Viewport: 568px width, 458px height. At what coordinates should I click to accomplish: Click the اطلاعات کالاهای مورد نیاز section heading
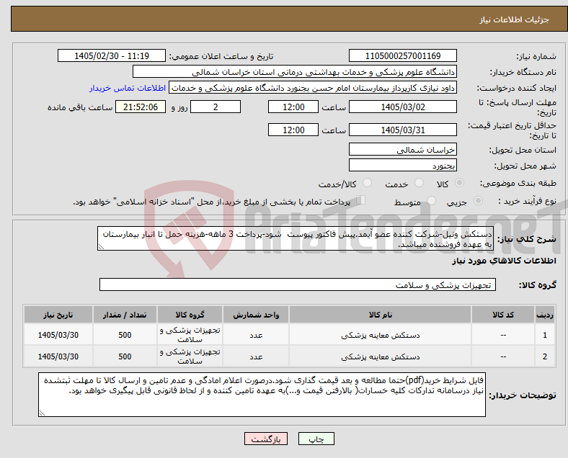click(504, 261)
